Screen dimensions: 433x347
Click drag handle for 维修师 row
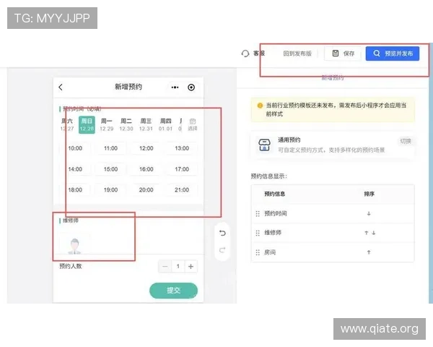[258, 233]
